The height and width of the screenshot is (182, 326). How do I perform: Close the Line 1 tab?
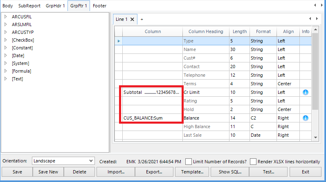pyautogui.click(x=132, y=19)
